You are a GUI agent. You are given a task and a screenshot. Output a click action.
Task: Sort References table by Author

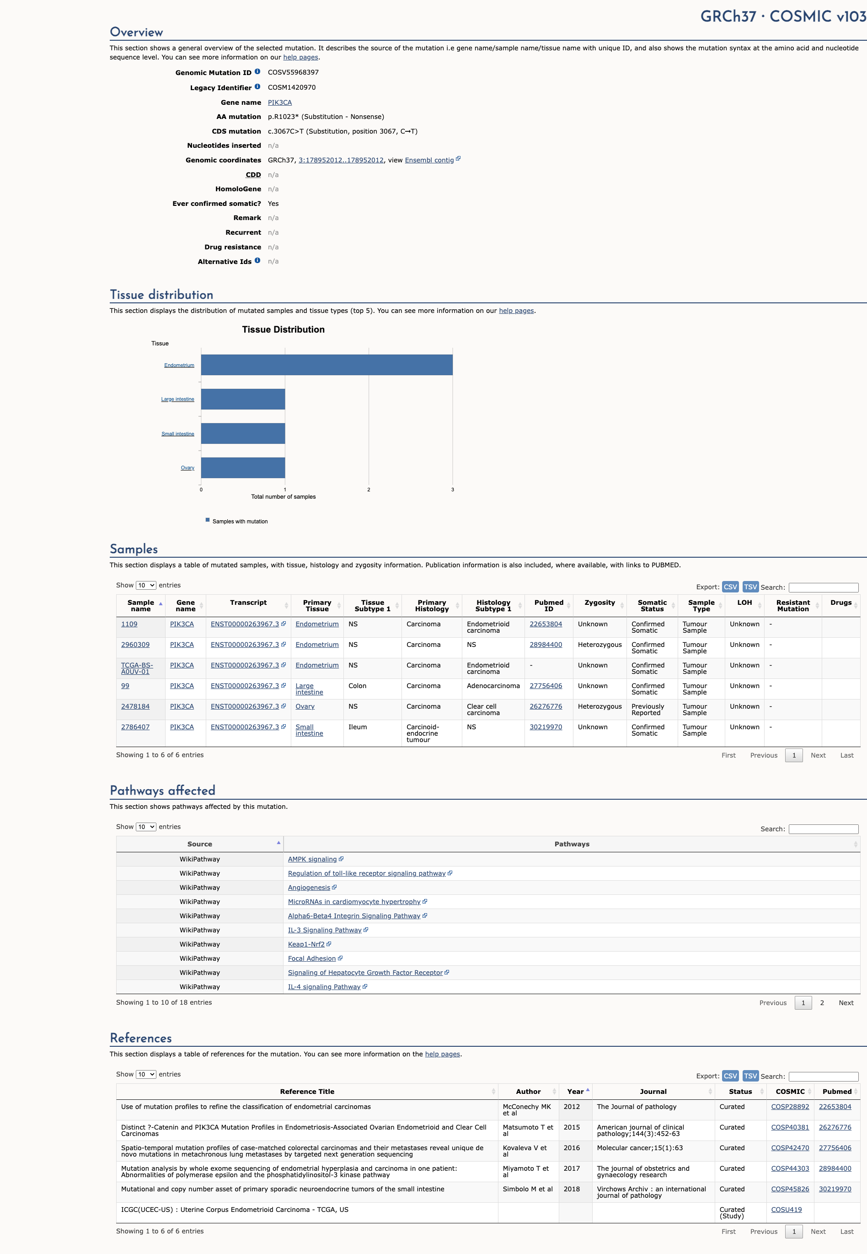(x=528, y=1092)
